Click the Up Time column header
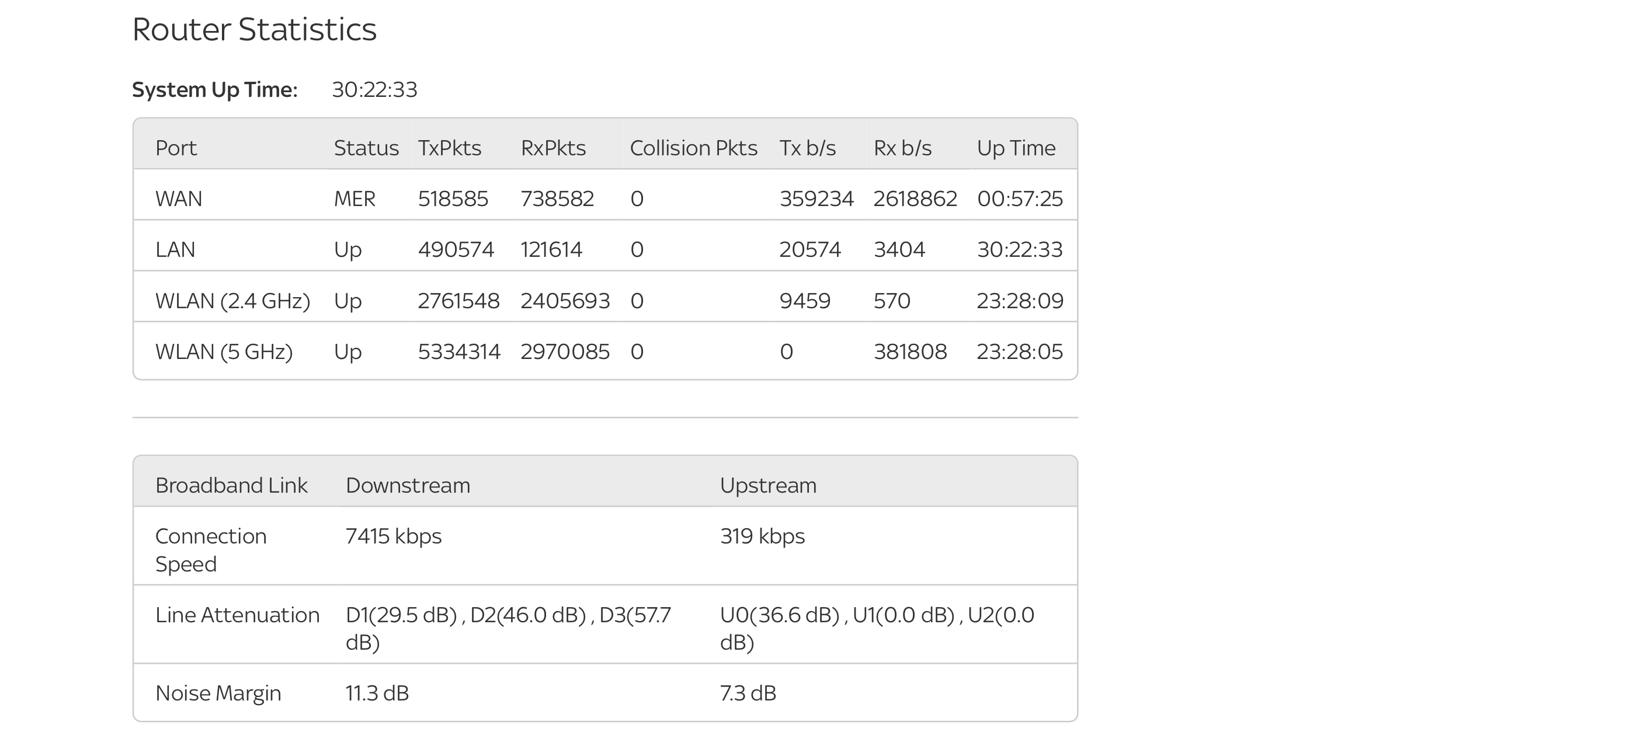Screen dimensions: 1633x753 coord(1016,148)
